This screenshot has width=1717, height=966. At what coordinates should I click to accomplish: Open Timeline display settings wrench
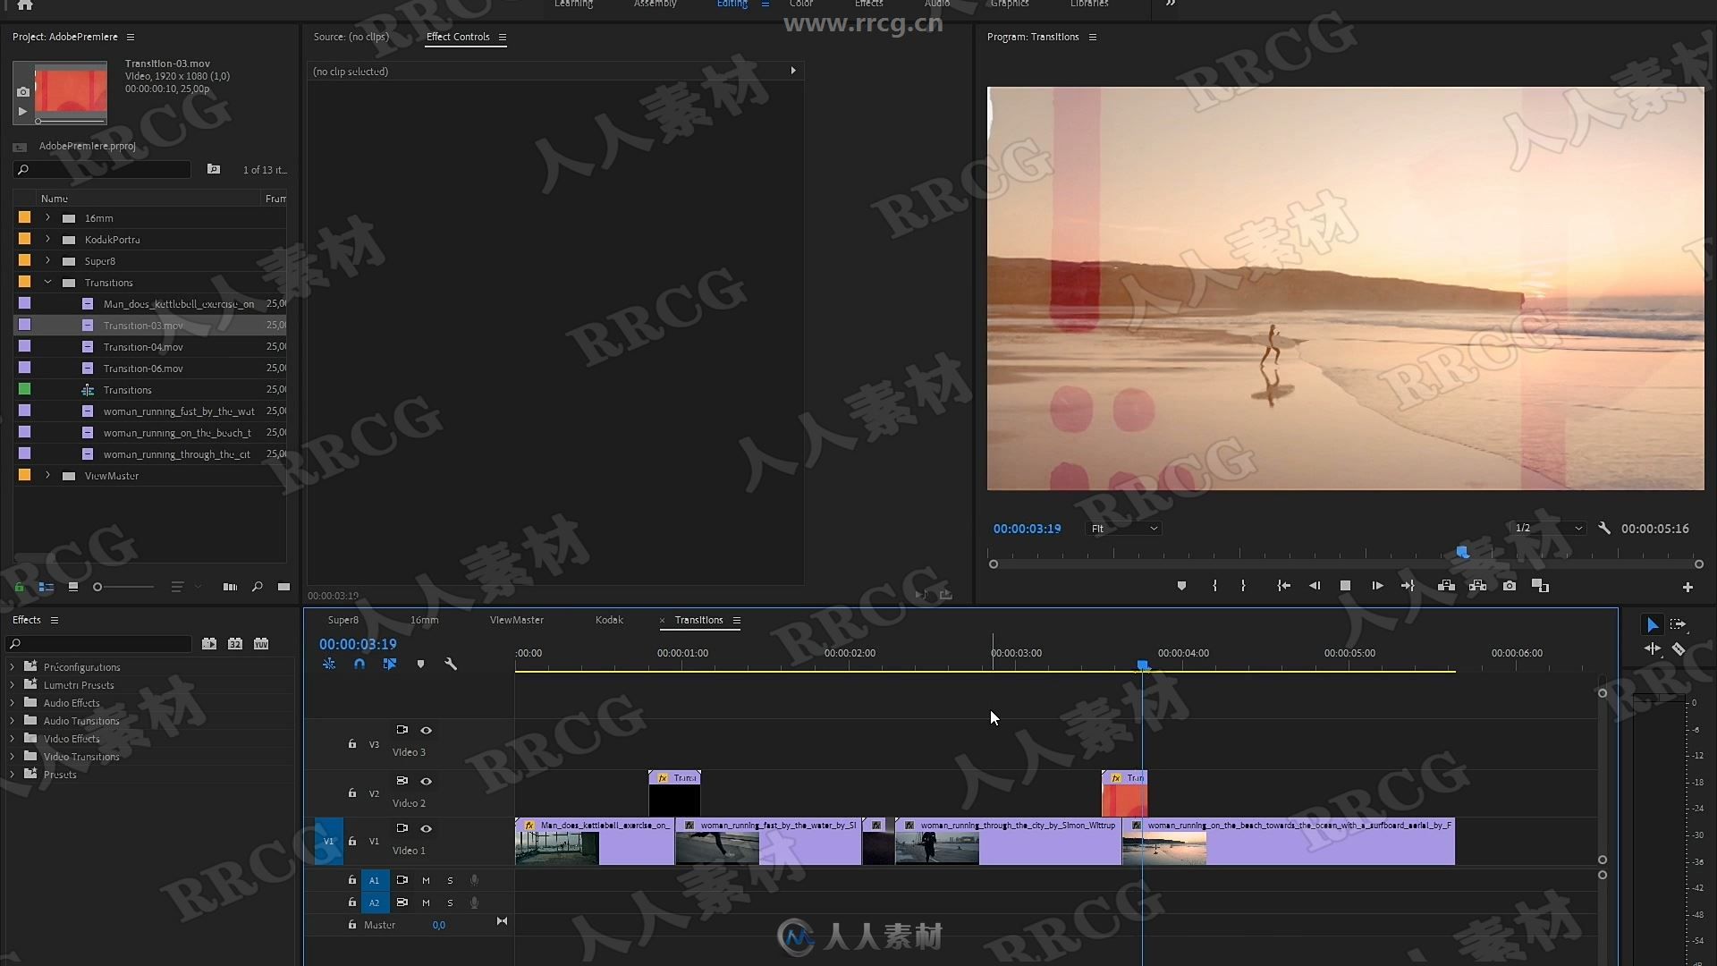click(451, 664)
